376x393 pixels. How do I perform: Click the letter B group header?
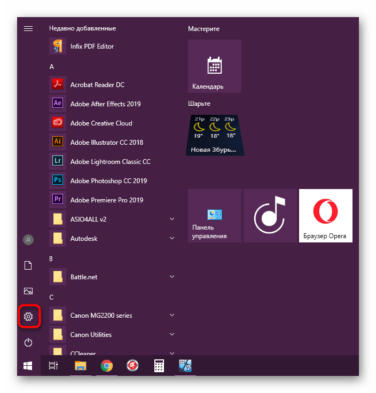(x=51, y=259)
